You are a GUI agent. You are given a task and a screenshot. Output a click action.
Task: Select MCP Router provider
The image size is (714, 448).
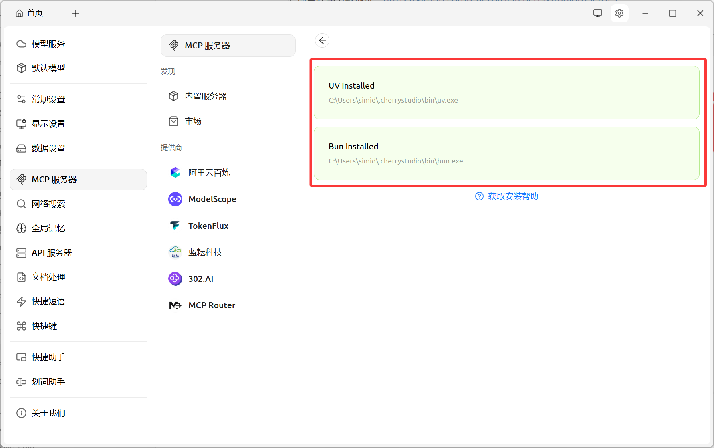pyautogui.click(x=211, y=305)
